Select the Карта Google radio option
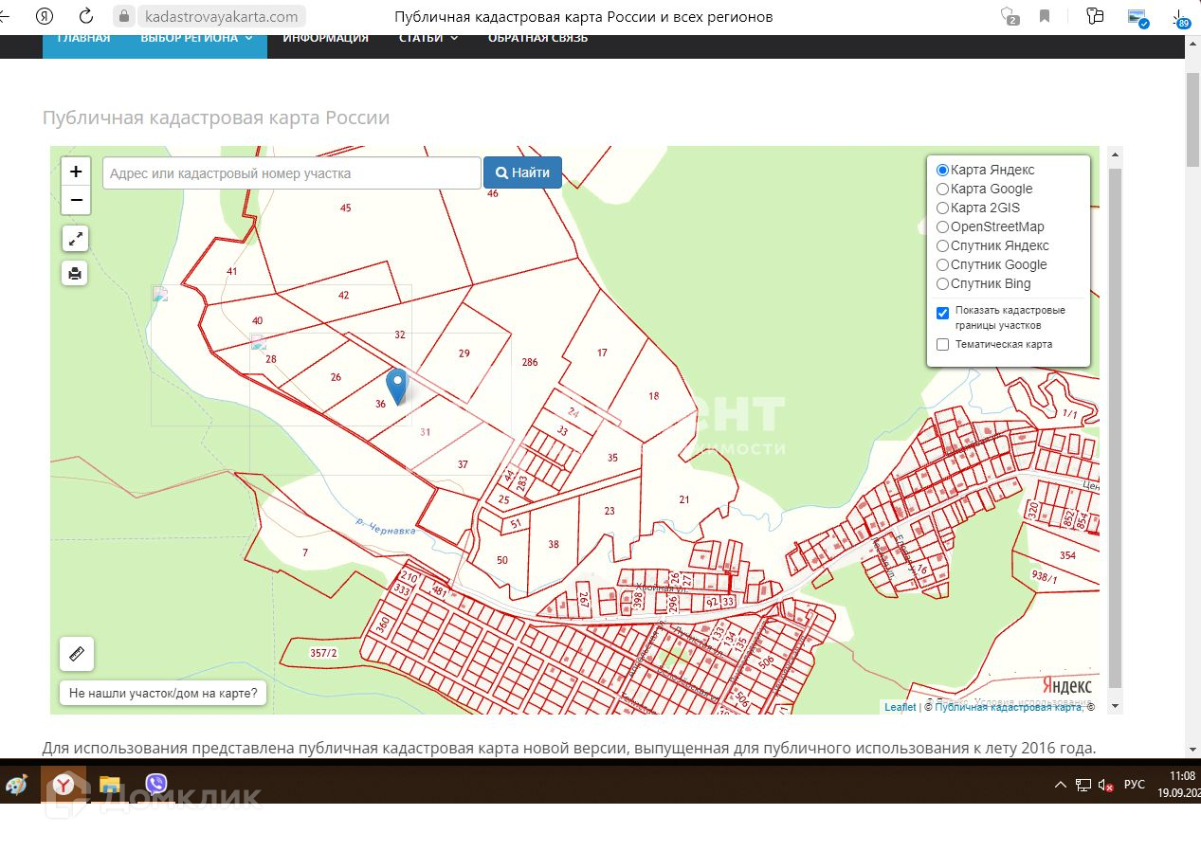The image size is (1201, 851). pos(942,190)
